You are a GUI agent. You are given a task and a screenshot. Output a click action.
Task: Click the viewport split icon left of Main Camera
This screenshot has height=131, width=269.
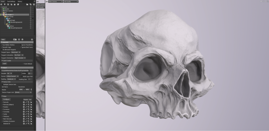47,2
